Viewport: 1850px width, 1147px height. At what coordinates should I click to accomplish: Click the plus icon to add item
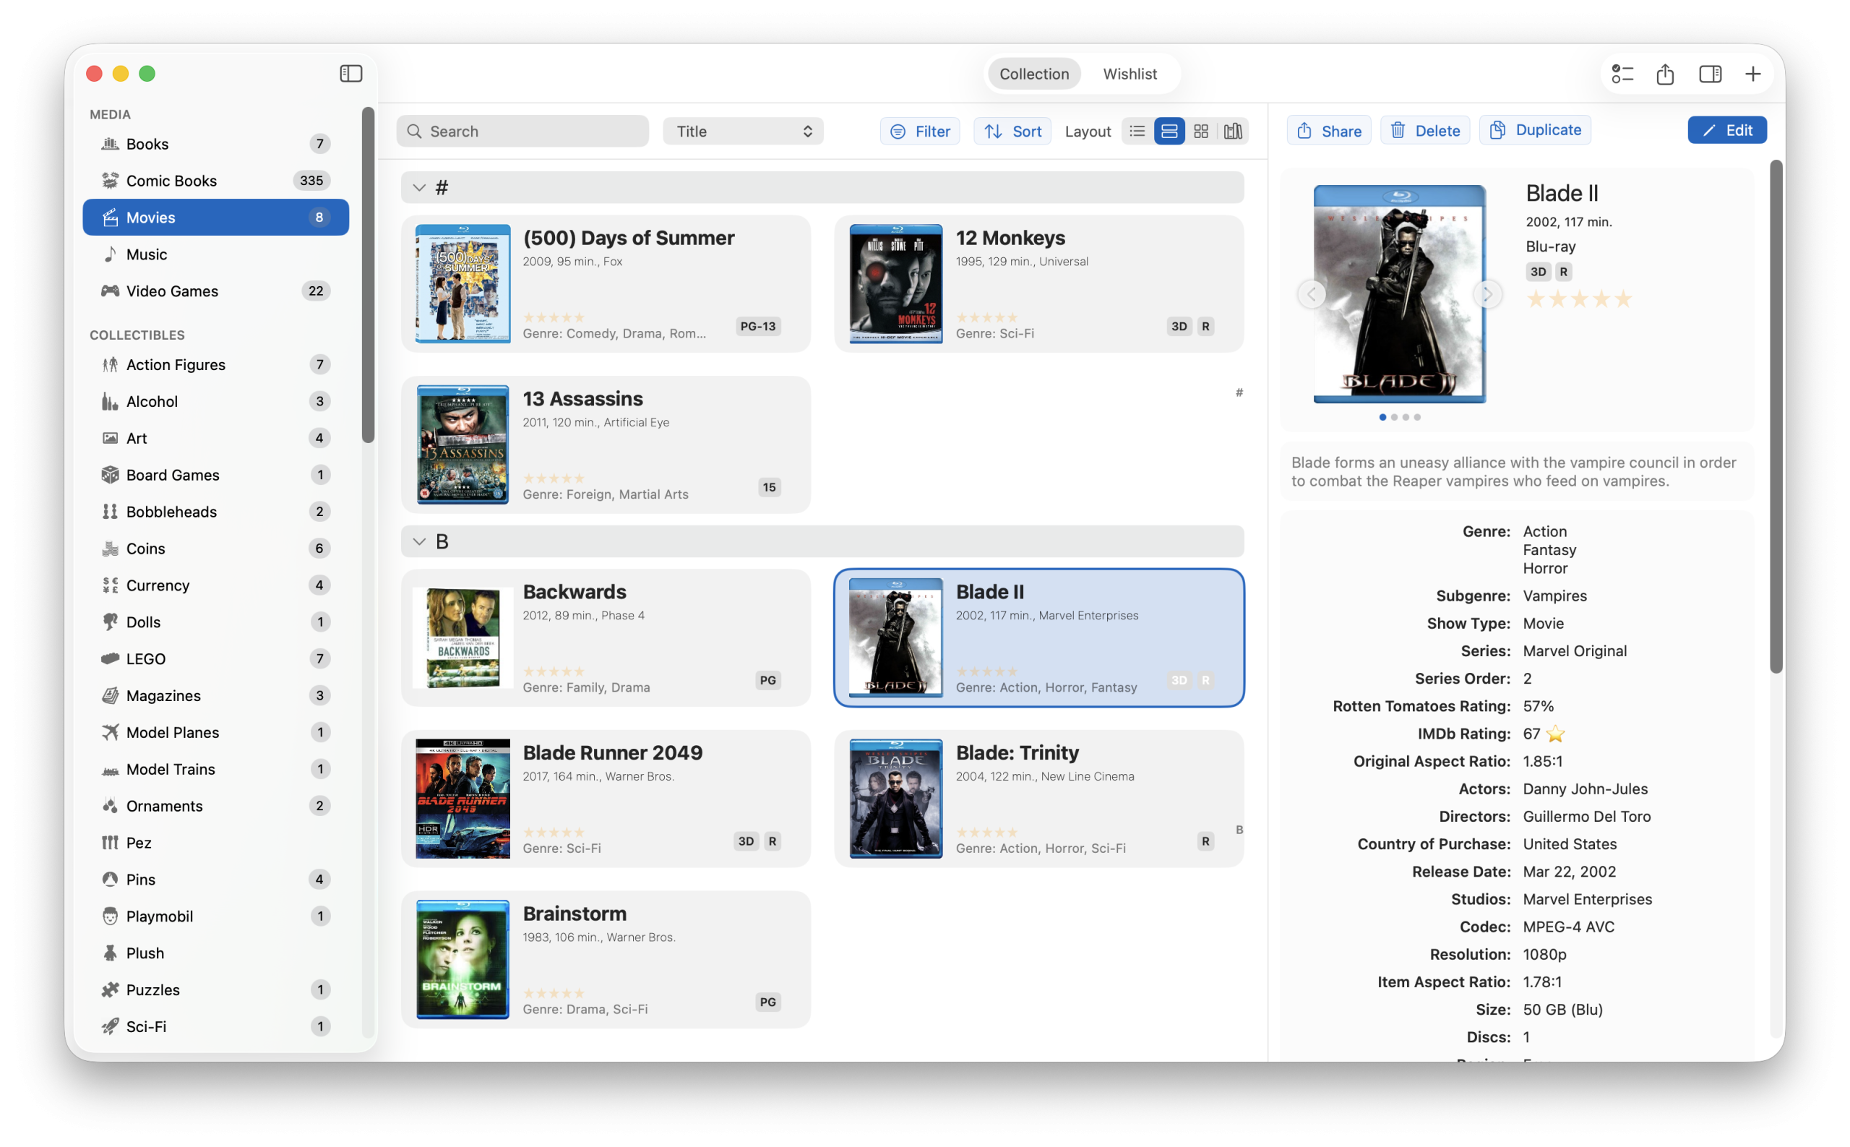[x=1752, y=74]
